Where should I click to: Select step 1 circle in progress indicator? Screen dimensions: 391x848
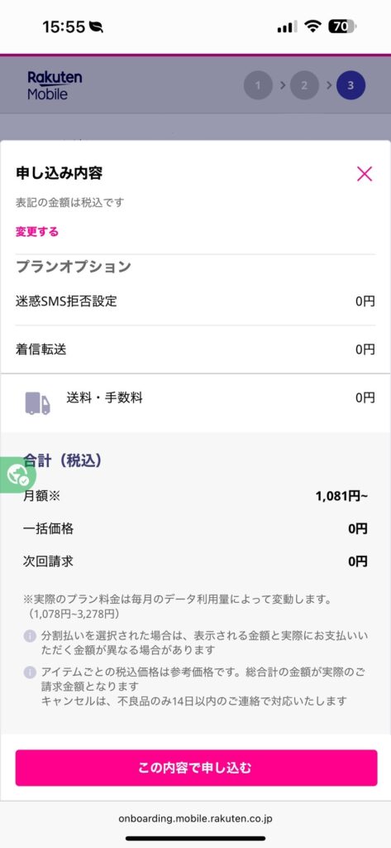[258, 85]
